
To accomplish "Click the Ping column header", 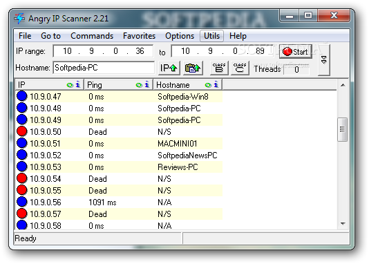I will pos(119,85).
